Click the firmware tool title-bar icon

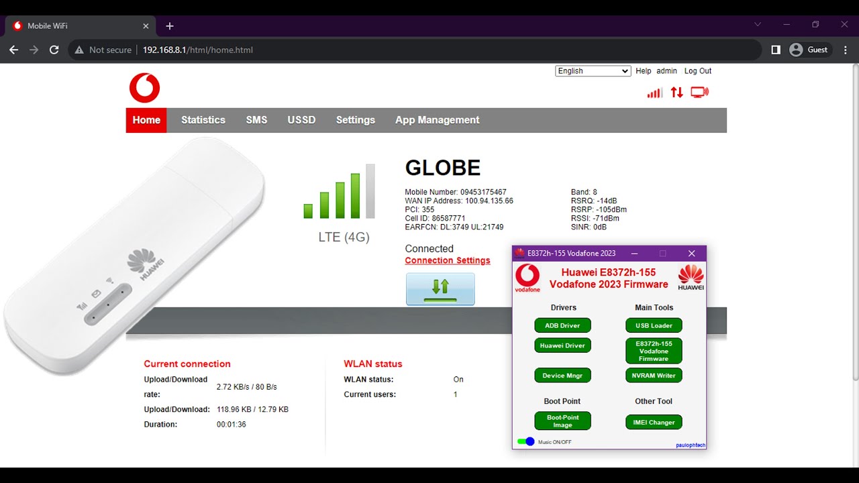point(520,254)
